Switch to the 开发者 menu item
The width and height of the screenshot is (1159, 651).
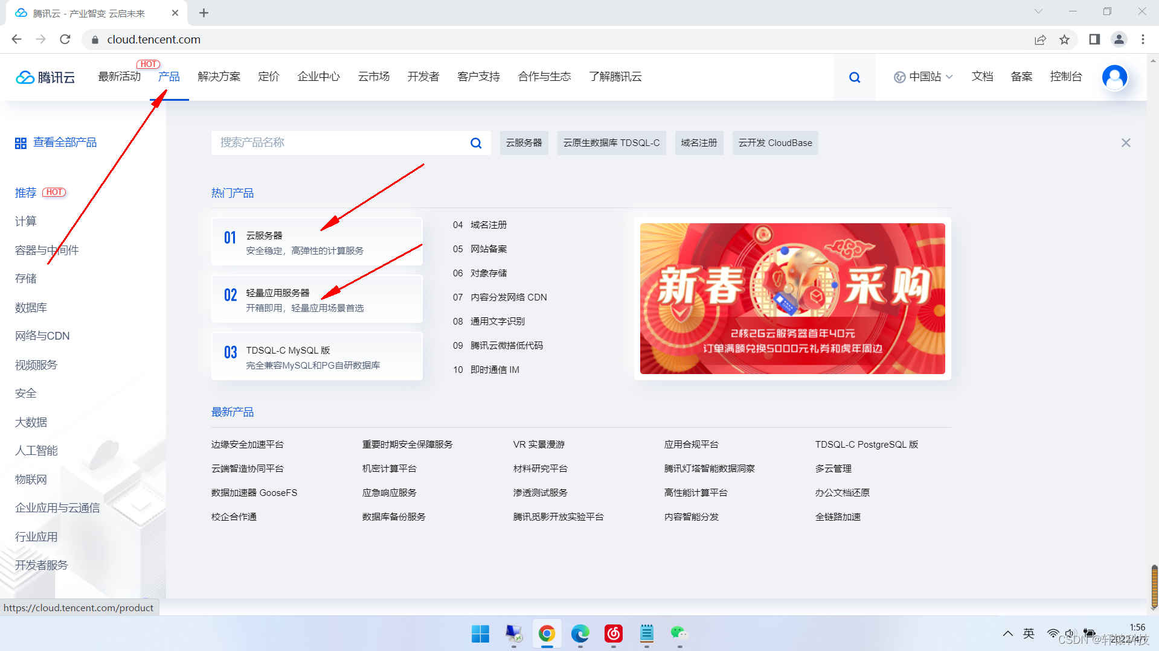click(x=422, y=77)
